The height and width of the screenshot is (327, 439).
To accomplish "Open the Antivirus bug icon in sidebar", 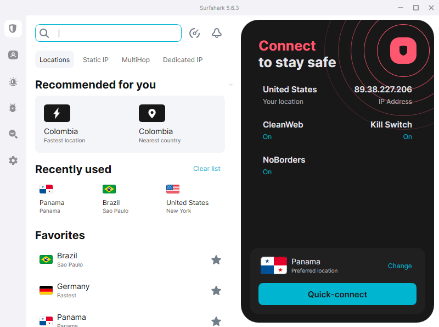I will 13,108.
